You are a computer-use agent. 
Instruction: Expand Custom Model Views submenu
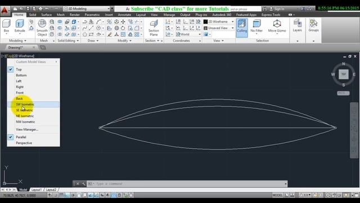pyautogui.click(x=33, y=61)
